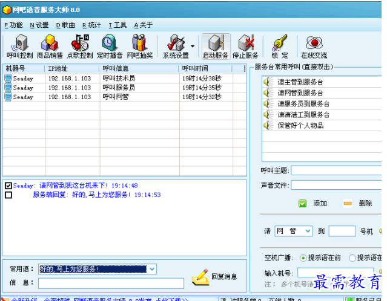
Task: Expand the arrow next to 系统设置
Action: 193,46
